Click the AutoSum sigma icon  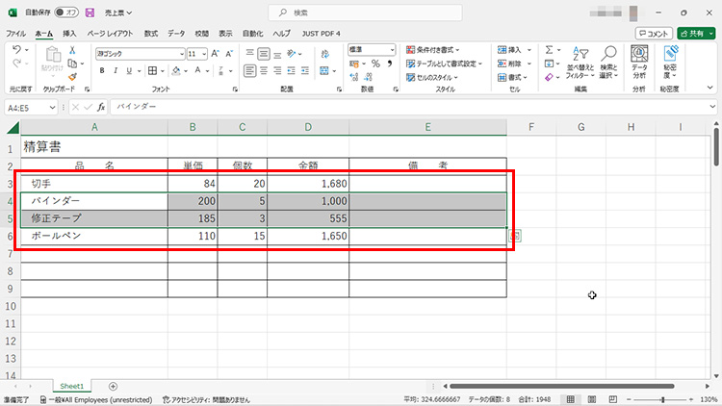[x=549, y=50]
